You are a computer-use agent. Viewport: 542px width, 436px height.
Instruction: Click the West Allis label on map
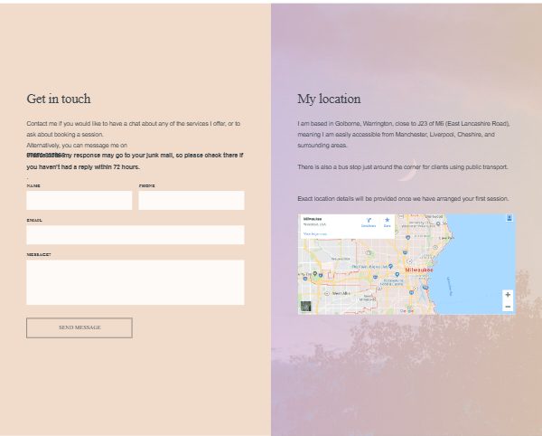click(x=341, y=293)
